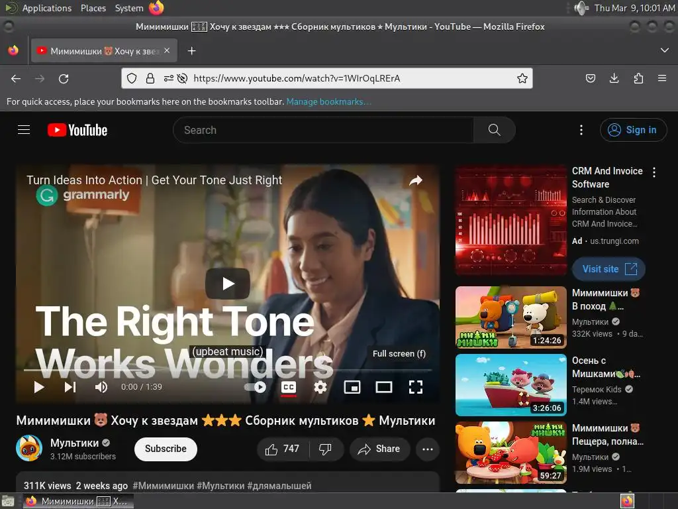Open more actions menu below video
This screenshot has height=509, width=678.
[428, 449]
